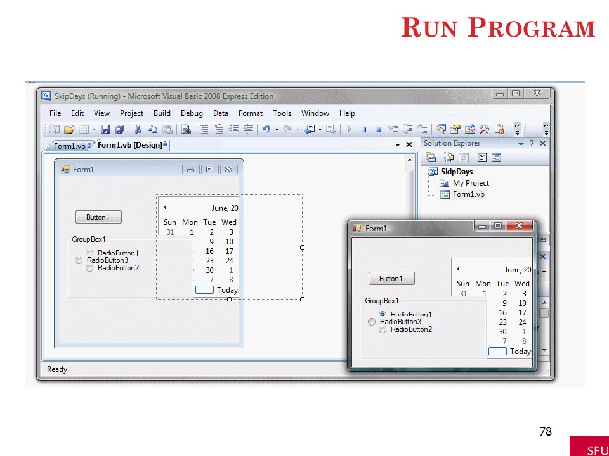Go to previous month in running calendar
609x456 pixels.
[x=458, y=269]
